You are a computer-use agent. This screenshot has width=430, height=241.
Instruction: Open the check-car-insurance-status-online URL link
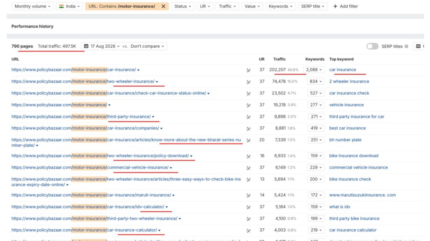click(109, 93)
